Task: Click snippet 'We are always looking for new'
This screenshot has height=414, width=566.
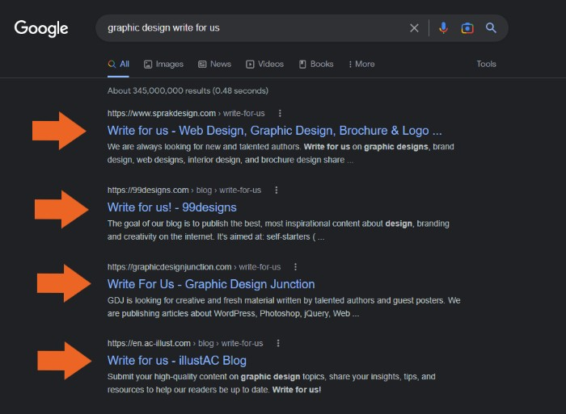Action: click(x=281, y=153)
